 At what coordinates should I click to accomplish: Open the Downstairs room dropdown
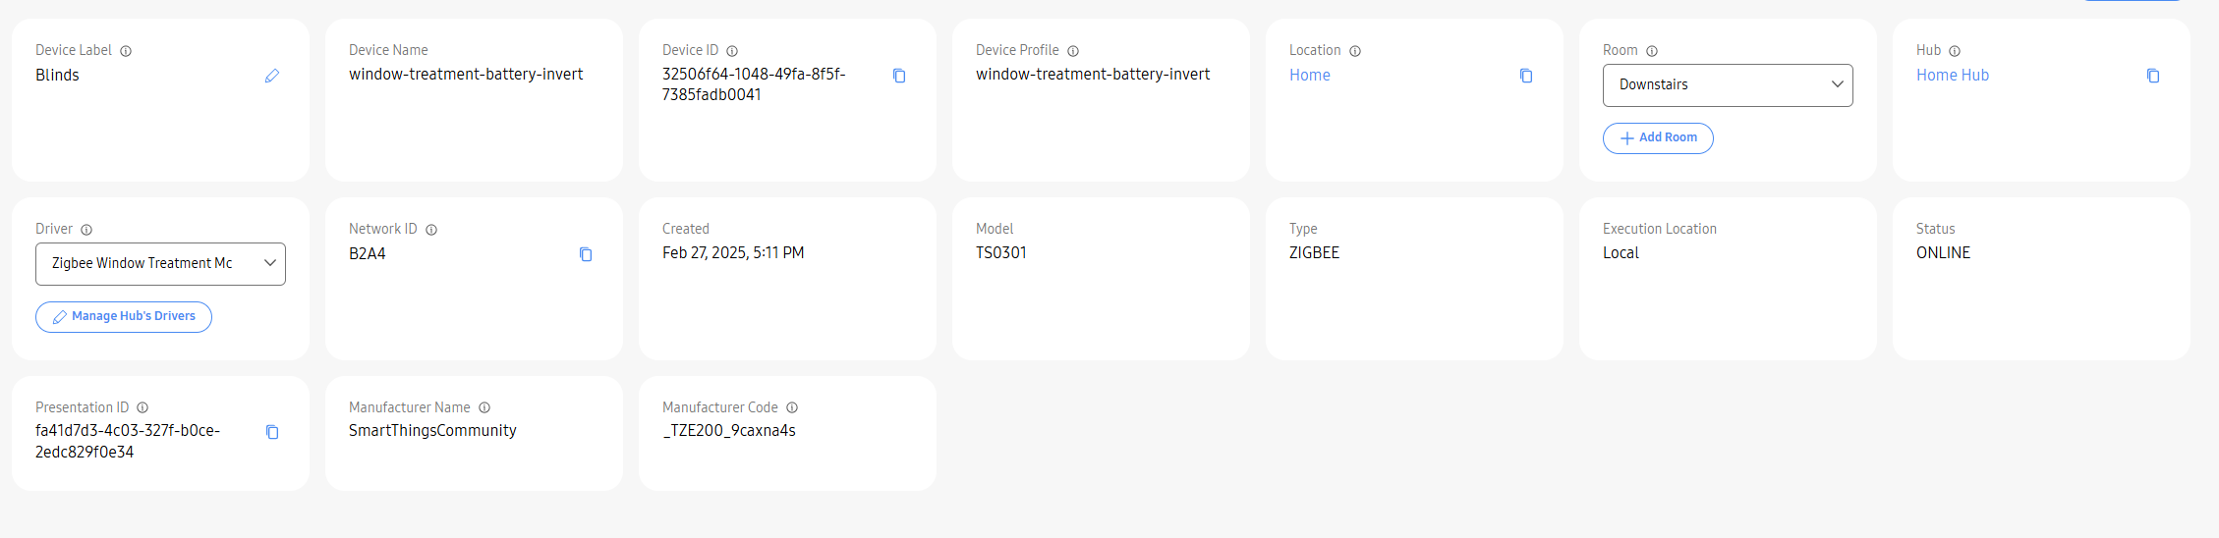coord(1728,85)
